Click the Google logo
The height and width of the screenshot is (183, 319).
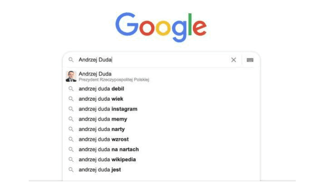pyautogui.click(x=161, y=26)
